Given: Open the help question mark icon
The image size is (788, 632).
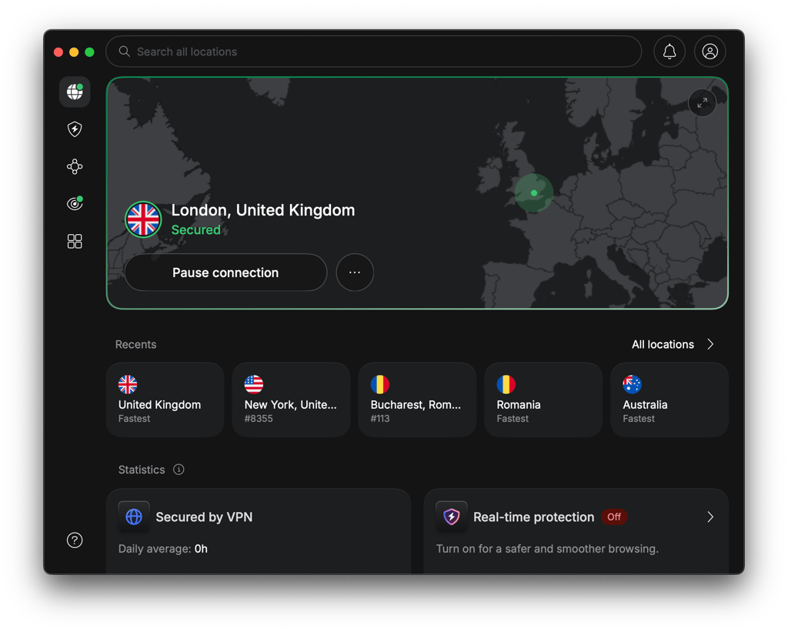Looking at the screenshot, I should pyautogui.click(x=75, y=540).
